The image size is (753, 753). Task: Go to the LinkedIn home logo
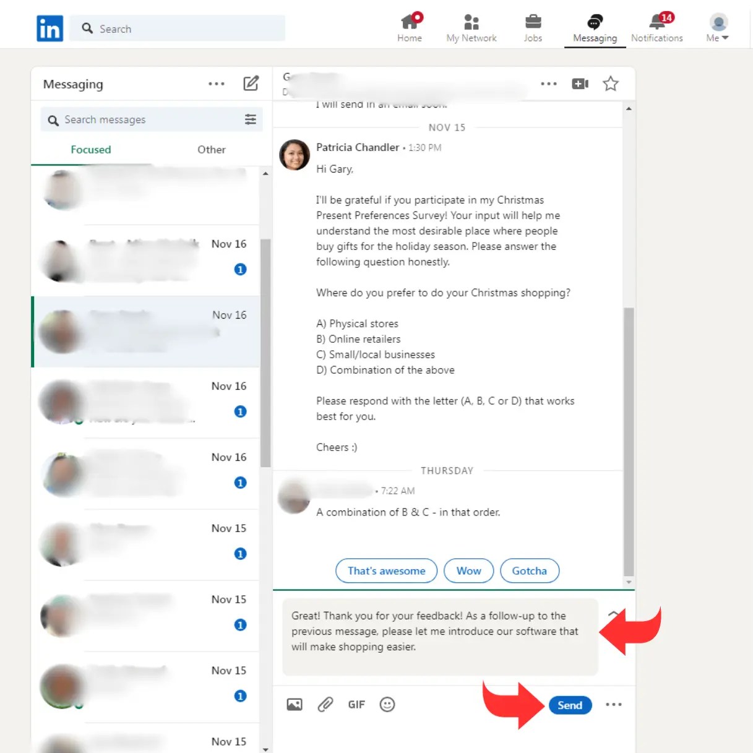(49, 28)
